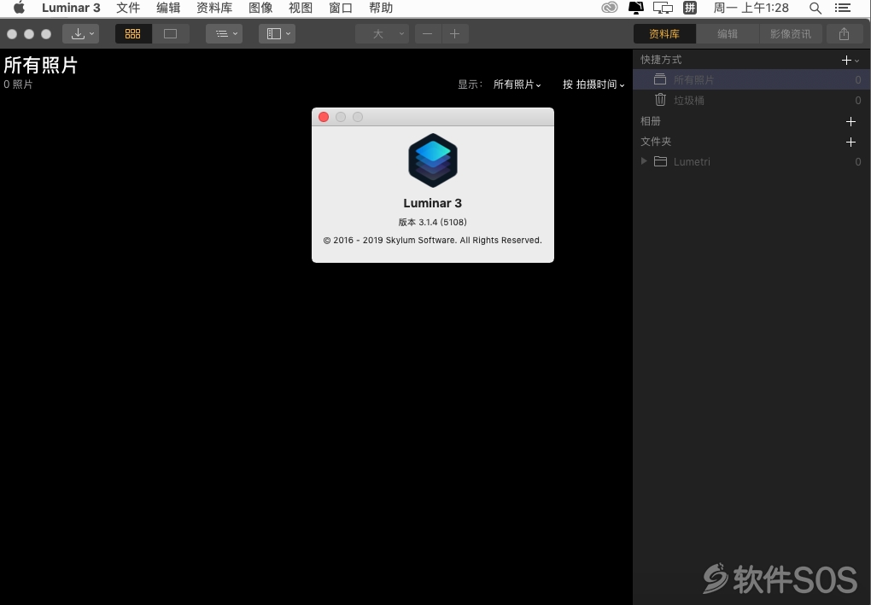The image size is (871, 605).
Task: Open the Luminar 3 application menu
Action: 71,8
